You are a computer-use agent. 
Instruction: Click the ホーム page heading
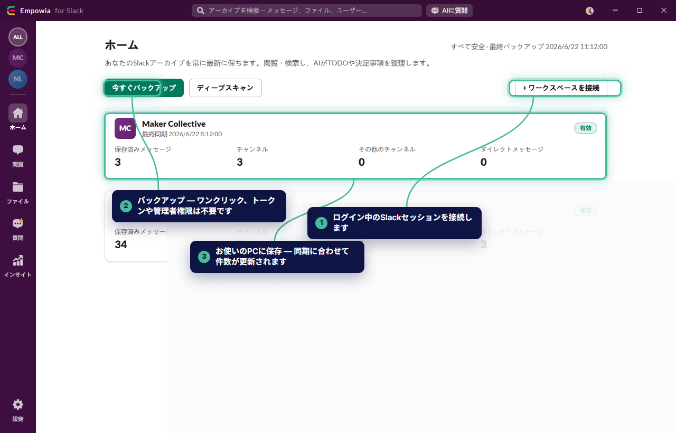pyautogui.click(x=121, y=45)
